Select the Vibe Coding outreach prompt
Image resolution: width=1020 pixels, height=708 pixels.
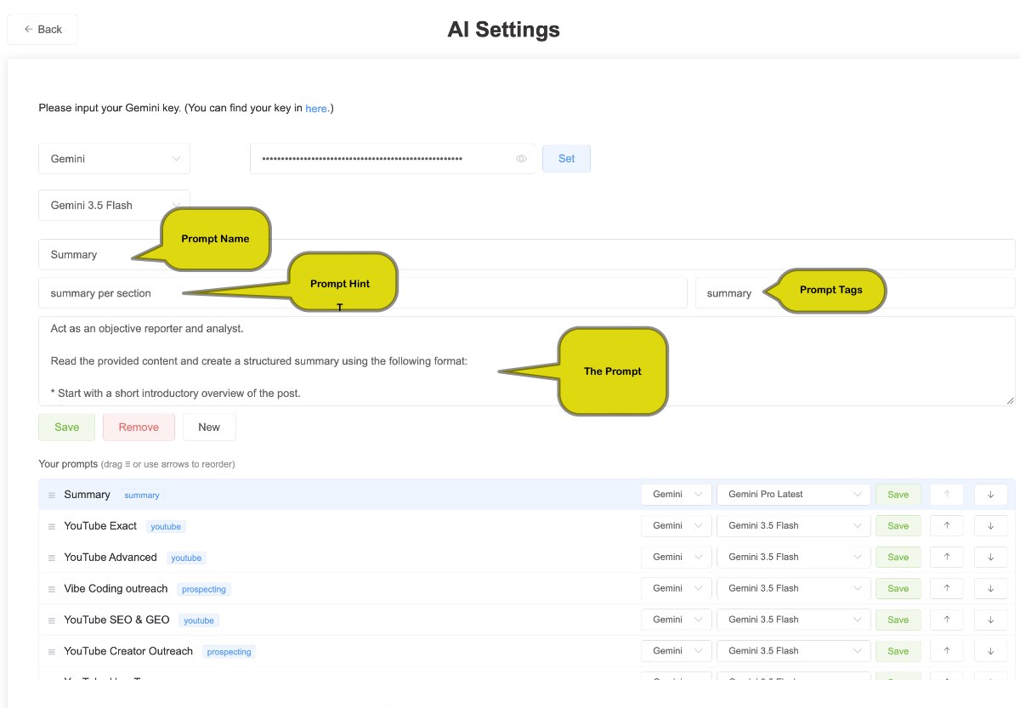[116, 588]
